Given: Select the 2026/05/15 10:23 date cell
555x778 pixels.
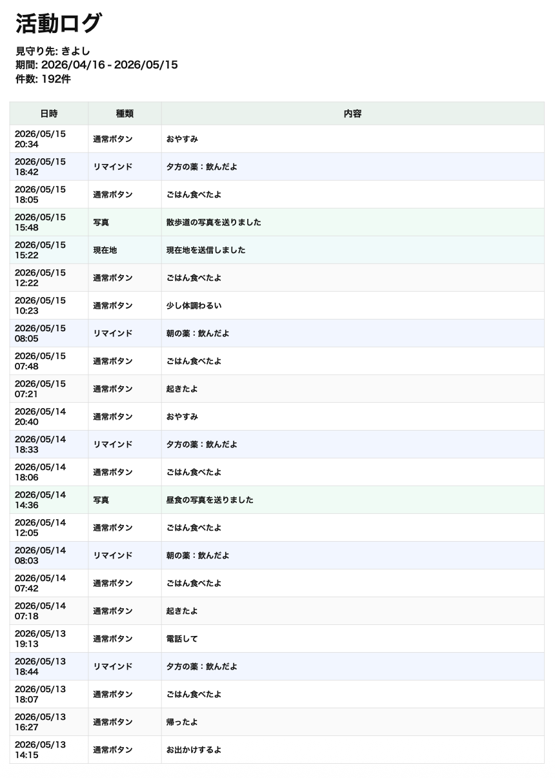Looking at the screenshot, I should pyautogui.click(x=49, y=305).
